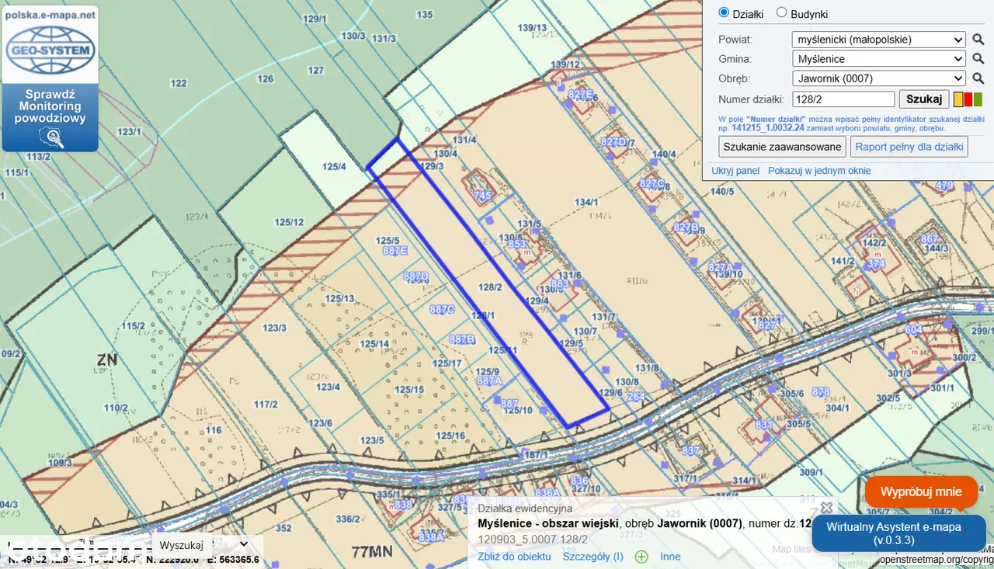
Task: Click the red highlight color swatch
Action: coord(968,99)
